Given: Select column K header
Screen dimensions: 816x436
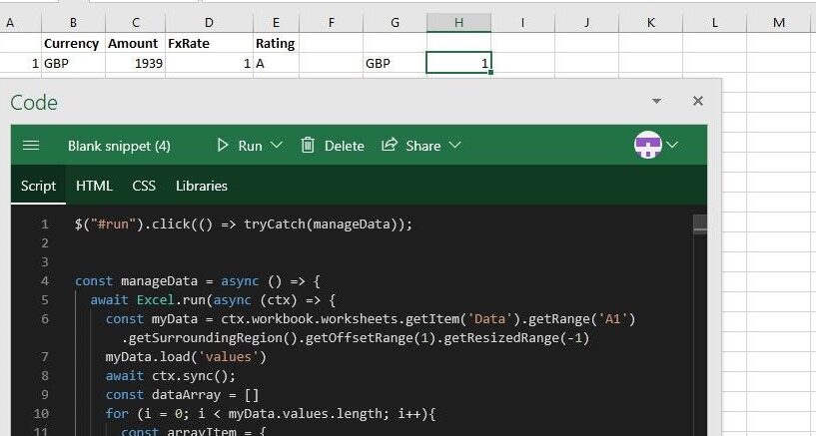Looking at the screenshot, I should tap(650, 22).
